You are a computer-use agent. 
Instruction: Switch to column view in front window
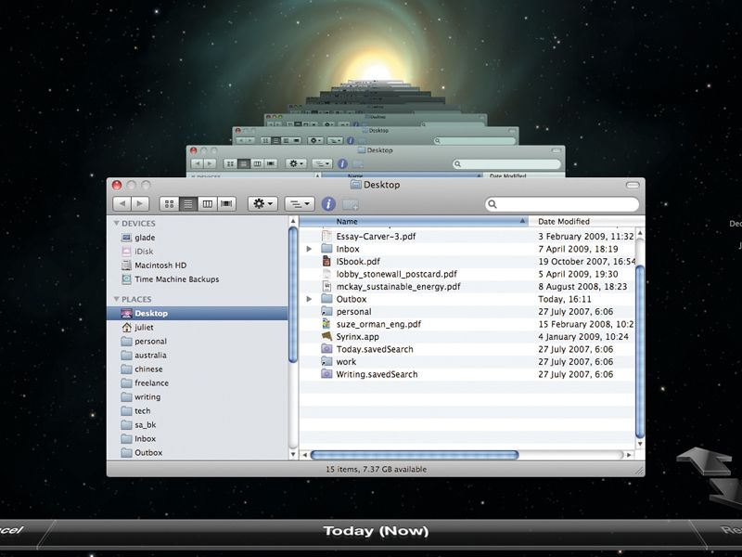pos(207,203)
